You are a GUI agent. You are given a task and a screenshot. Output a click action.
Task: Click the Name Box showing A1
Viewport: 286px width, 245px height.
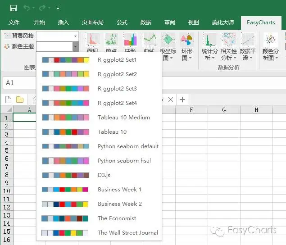coord(20,83)
